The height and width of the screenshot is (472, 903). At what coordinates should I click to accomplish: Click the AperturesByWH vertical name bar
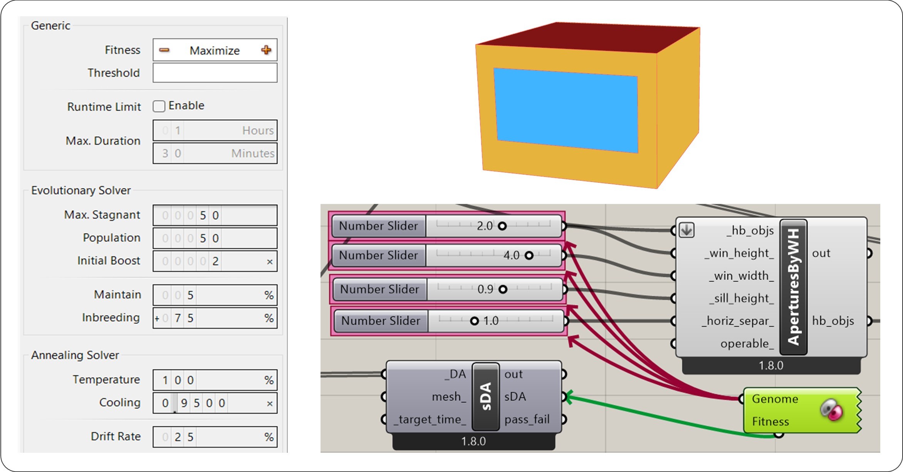point(793,287)
